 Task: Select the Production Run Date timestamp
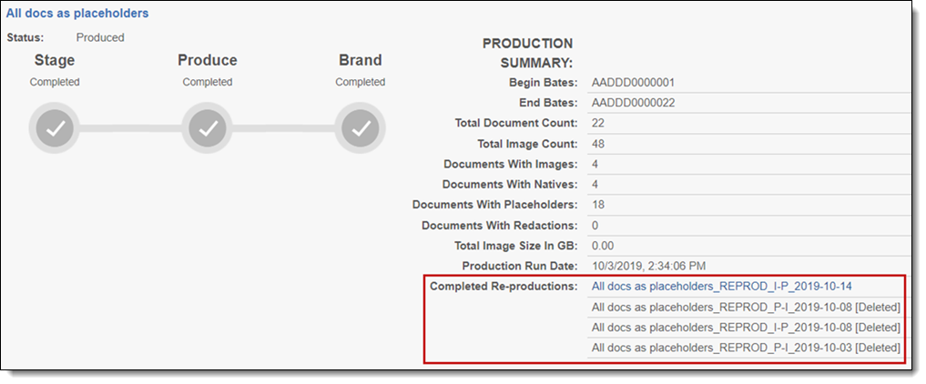(649, 266)
